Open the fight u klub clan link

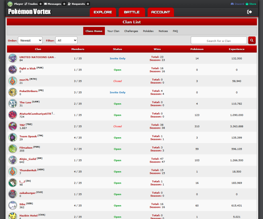pos(27,68)
